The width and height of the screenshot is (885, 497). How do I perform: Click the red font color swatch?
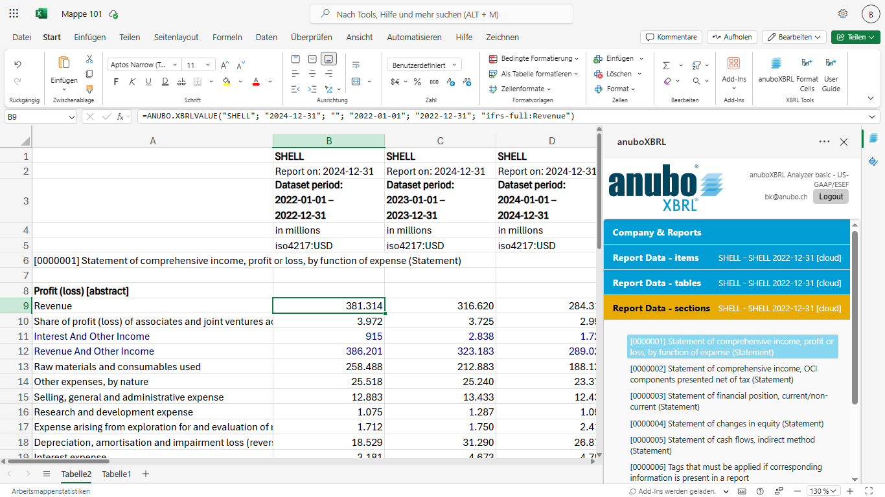256,82
